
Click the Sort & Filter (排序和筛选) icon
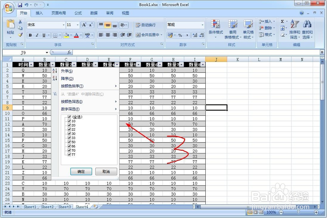(295, 29)
